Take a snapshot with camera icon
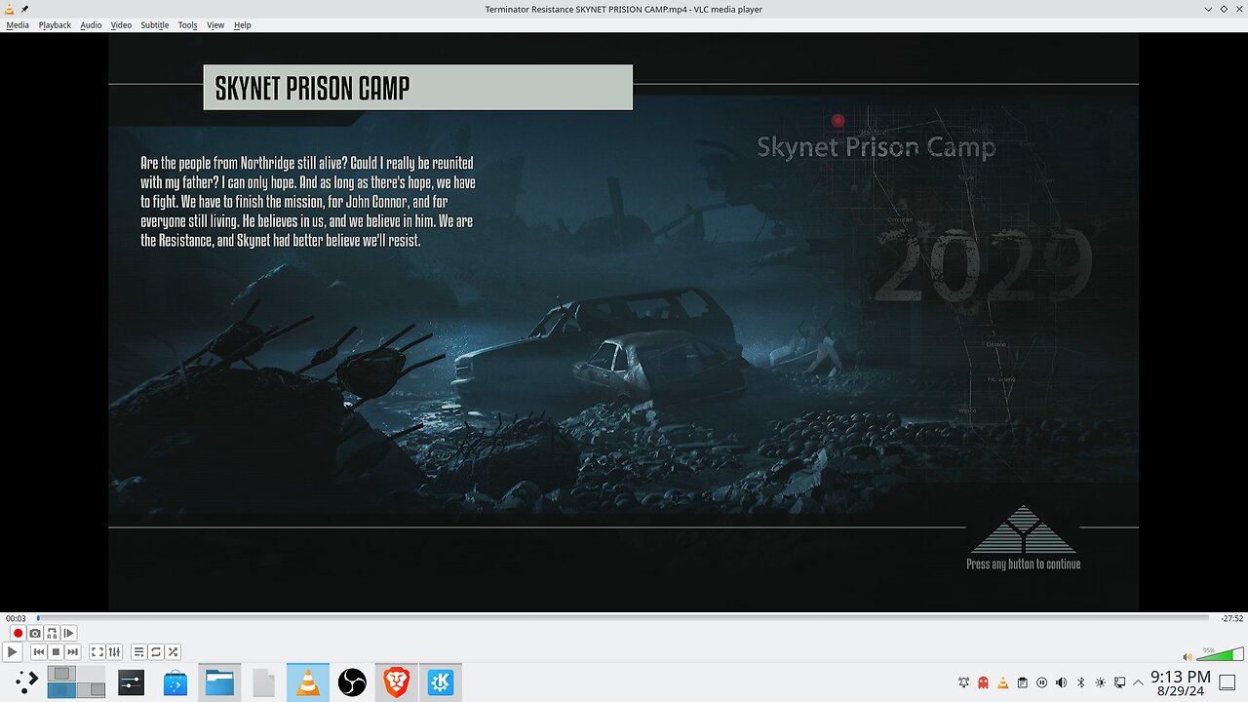 point(35,634)
